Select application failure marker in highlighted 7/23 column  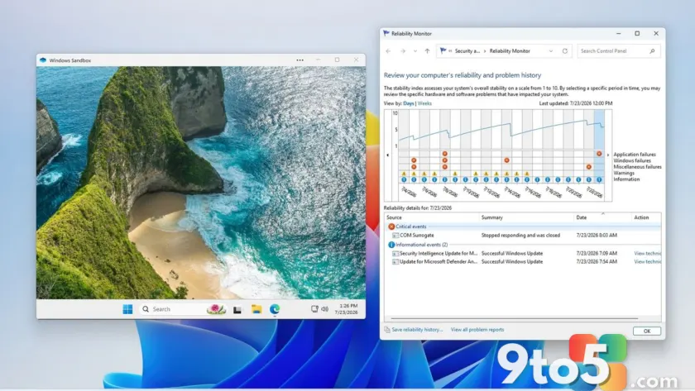[x=599, y=154]
